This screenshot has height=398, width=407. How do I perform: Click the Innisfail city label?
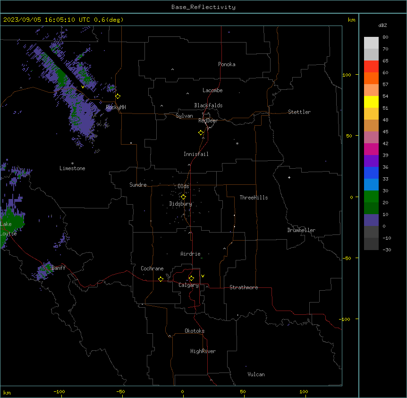pyautogui.click(x=196, y=154)
